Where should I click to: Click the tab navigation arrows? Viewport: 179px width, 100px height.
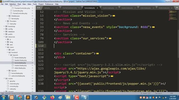click(39, 8)
